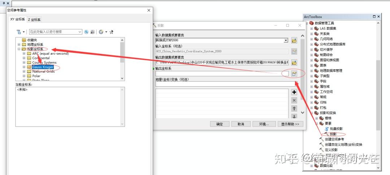Open the 创建空间参考 tool

[334, 139]
